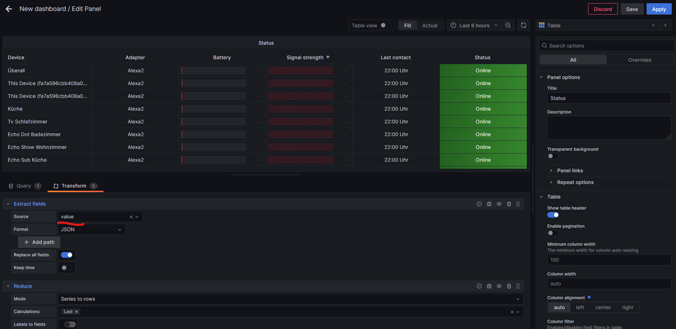This screenshot has width=676, height=329.
Task: Click the Search options field
Action: (x=607, y=45)
